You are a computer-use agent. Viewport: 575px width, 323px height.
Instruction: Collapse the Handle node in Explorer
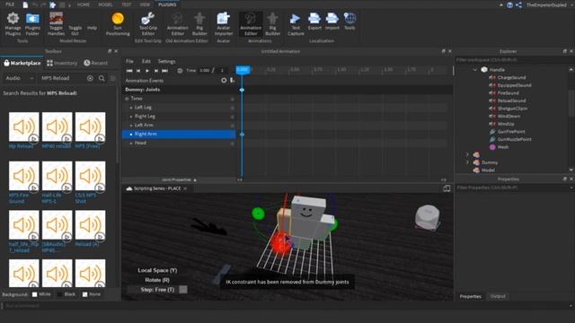pos(475,70)
